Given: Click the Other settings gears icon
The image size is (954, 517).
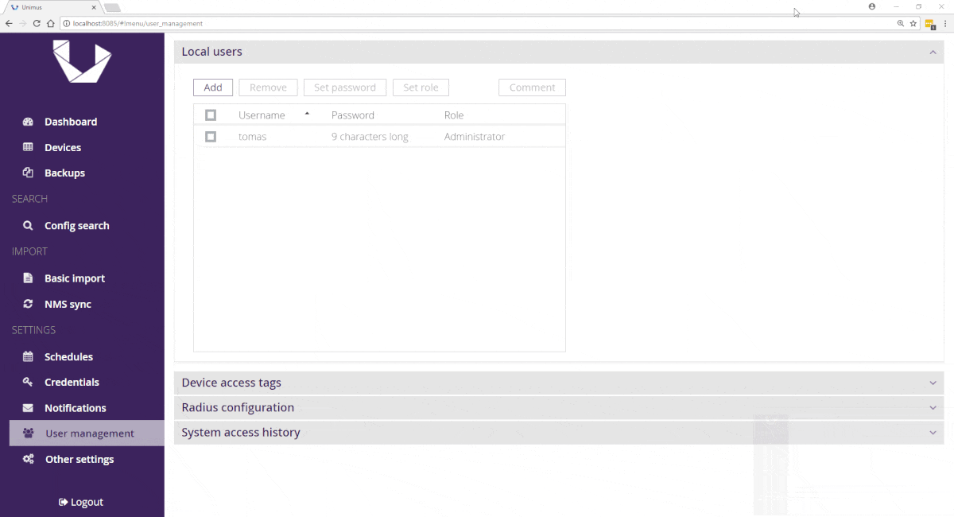Looking at the screenshot, I should click(28, 459).
